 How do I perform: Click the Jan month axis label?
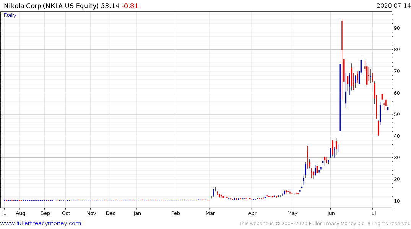pyautogui.click(x=137, y=213)
